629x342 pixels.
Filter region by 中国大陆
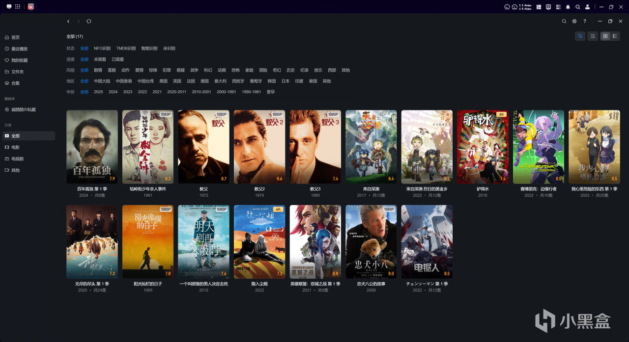[x=102, y=81]
